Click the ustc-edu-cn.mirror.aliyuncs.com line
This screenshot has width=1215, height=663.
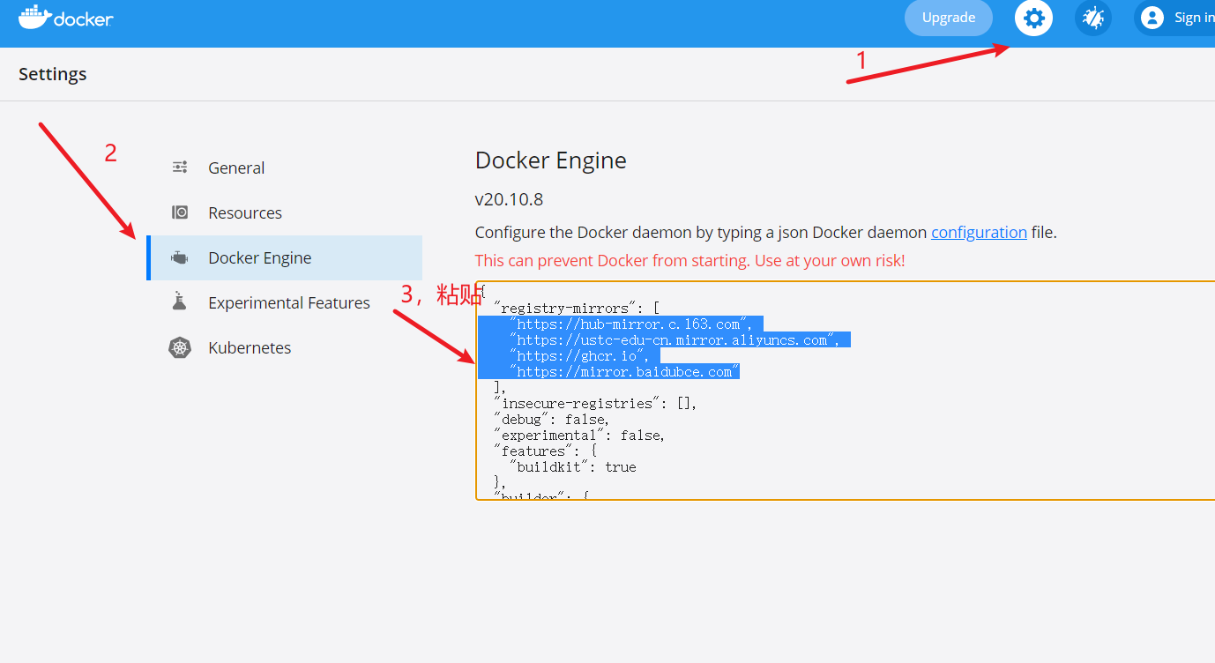[x=674, y=340]
